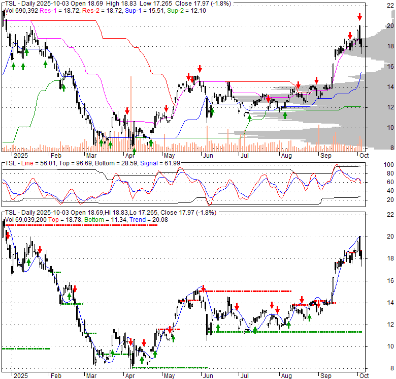Click the red 'Res-2 = 18.72' legend
This screenshot has width=396, height=379.
pos(102,11)
